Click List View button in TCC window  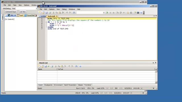click(23, 12)
